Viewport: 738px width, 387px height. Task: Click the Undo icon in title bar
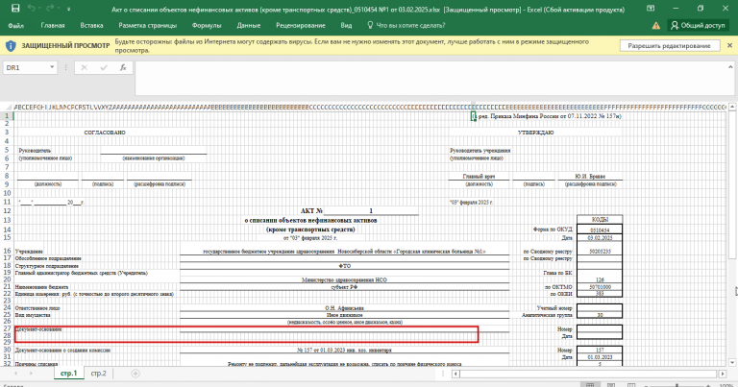[x=30, y=9]
